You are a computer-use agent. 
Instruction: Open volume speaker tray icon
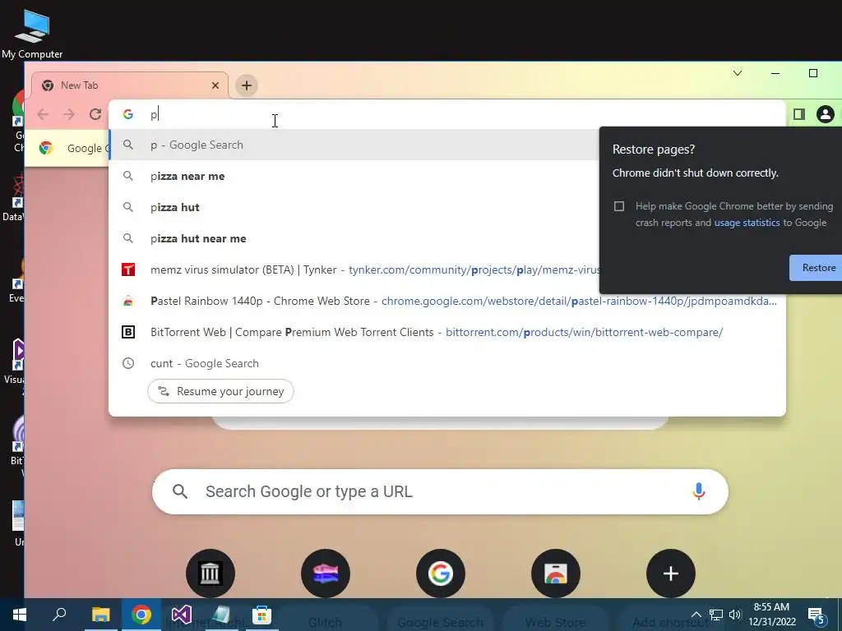point(735,615)
